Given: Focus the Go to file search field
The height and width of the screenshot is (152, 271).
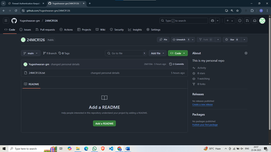Looking at the screenshot, I should 126,53.
